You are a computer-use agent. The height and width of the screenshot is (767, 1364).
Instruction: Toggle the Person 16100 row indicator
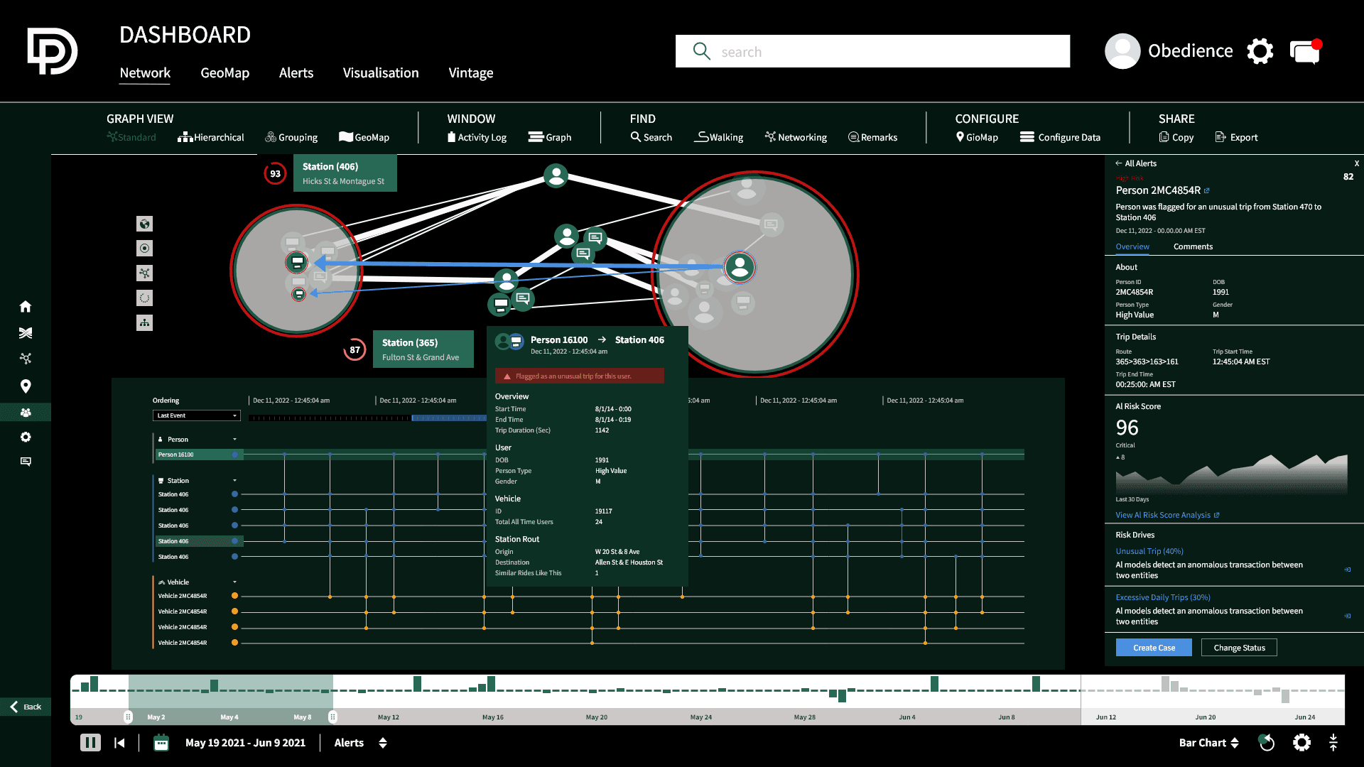coord(234,455)
